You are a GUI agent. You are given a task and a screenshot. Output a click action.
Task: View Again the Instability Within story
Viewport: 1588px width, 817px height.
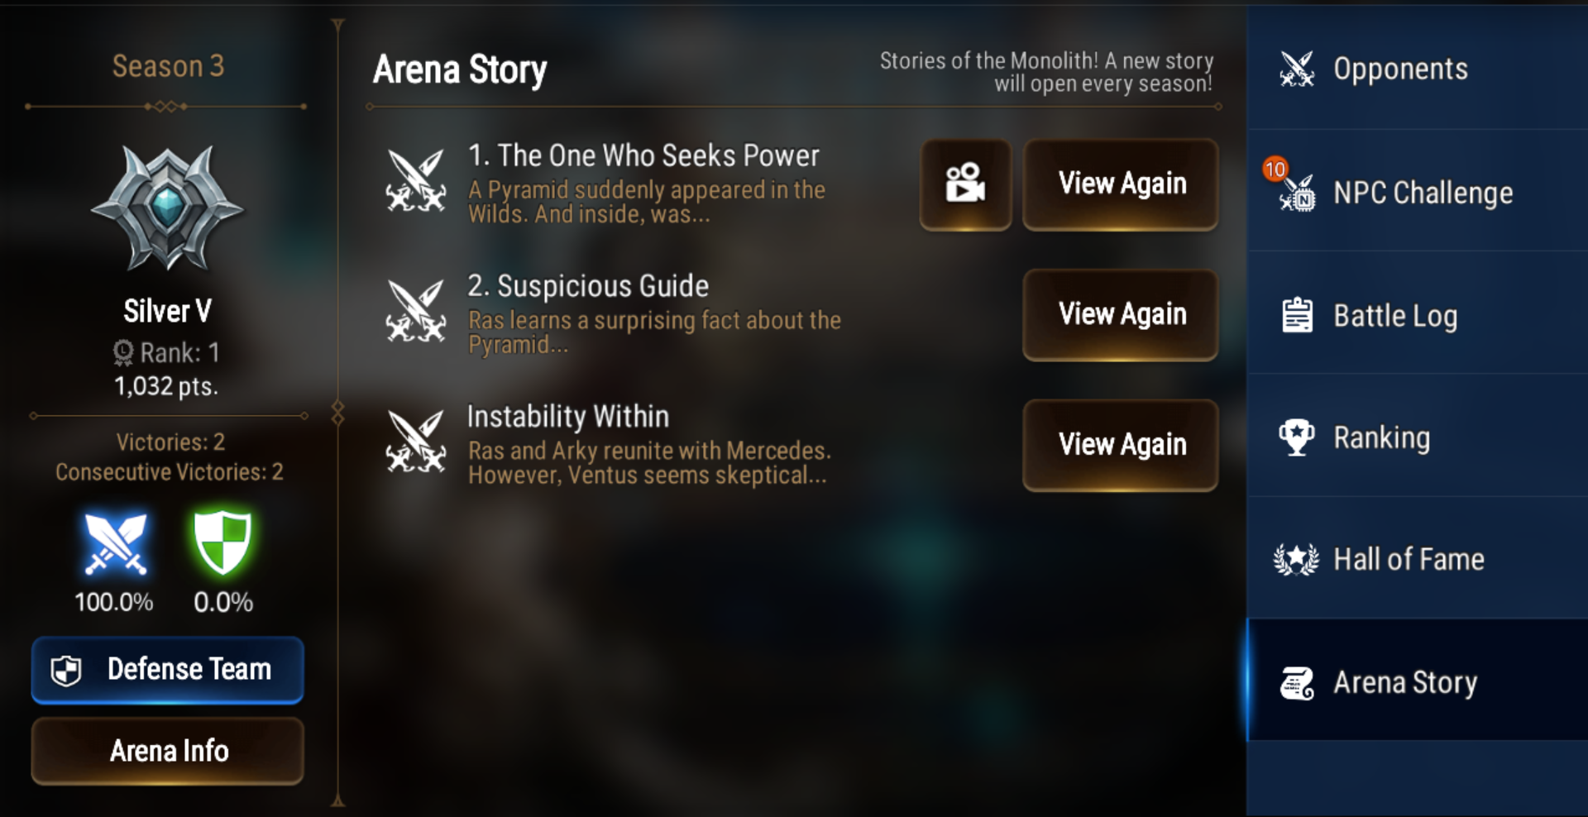(x=1121, y=445)
